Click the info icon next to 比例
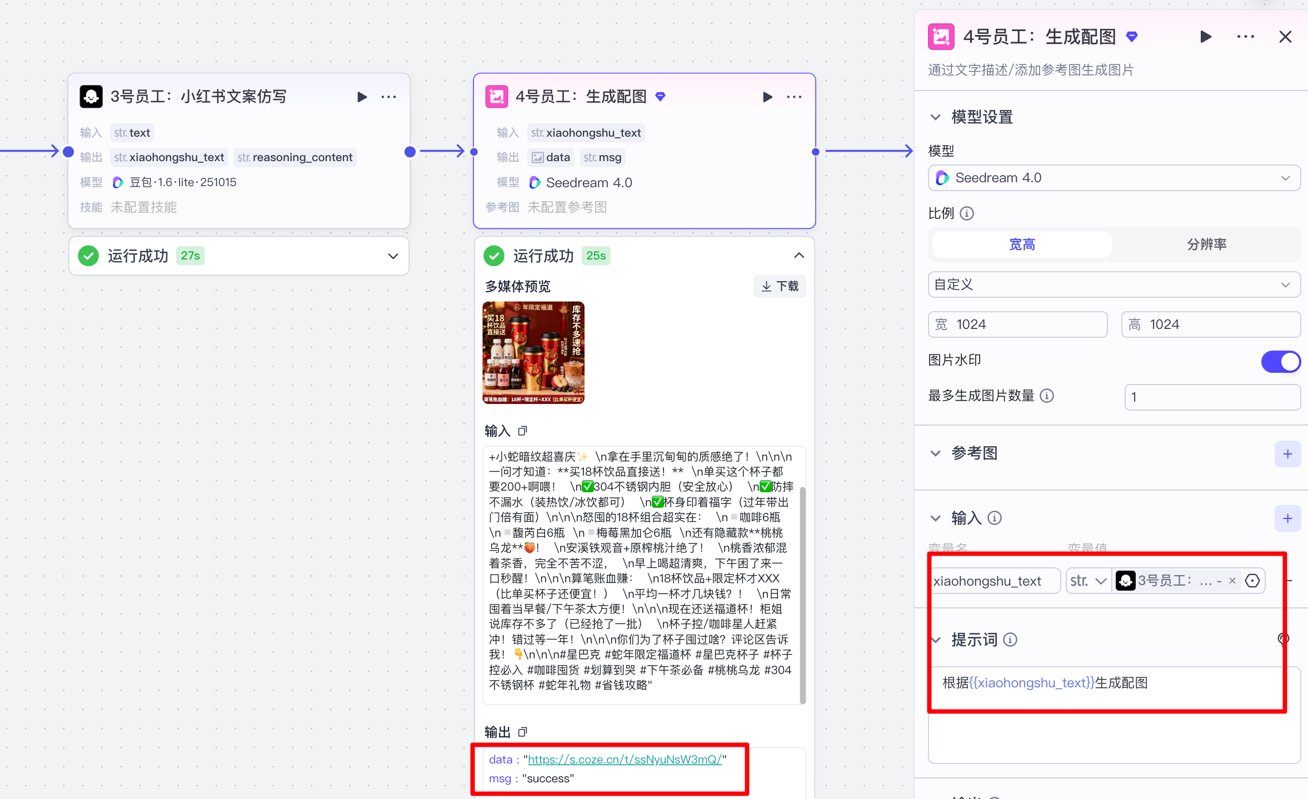The width and height of the screenshot is (1308, 799). 967,213
